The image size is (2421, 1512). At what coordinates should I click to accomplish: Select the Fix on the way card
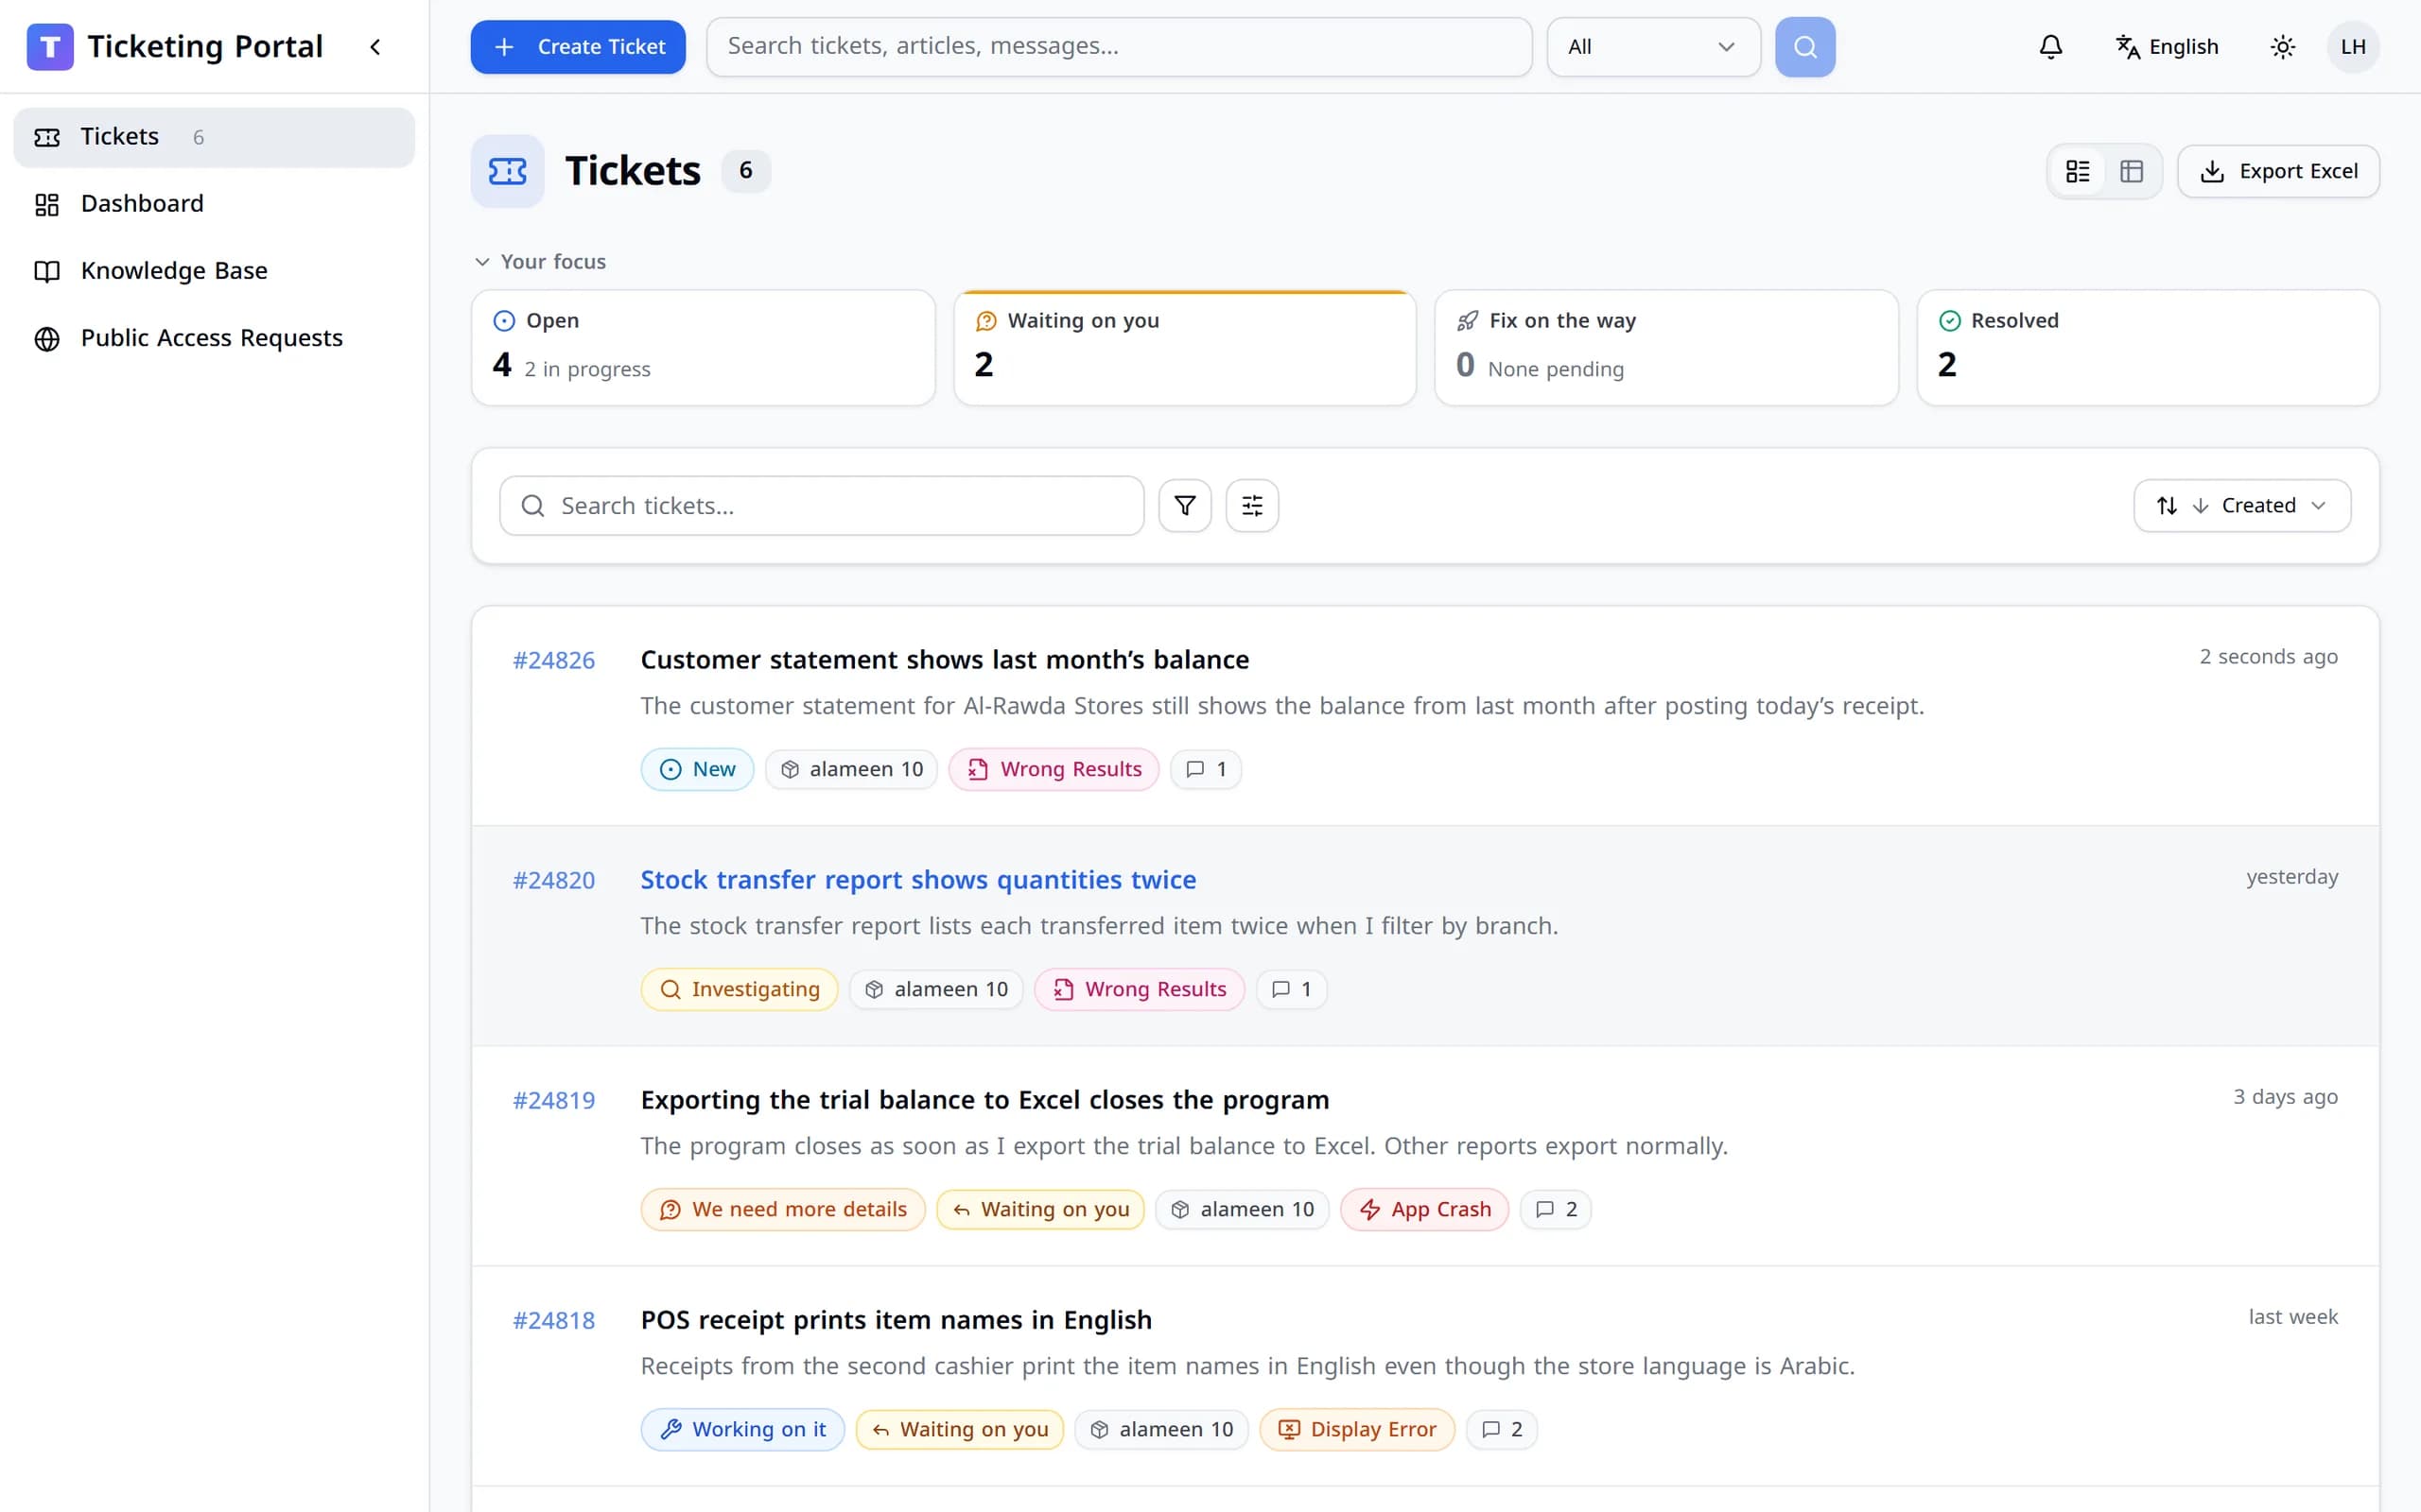coord(1666,348)
